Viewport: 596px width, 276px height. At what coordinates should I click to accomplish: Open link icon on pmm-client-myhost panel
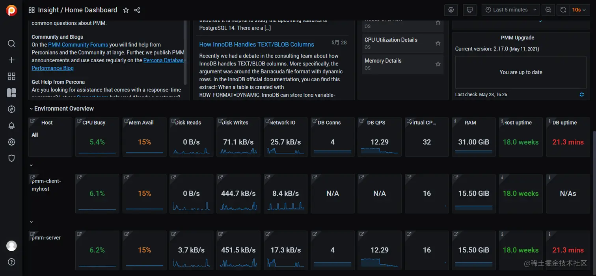coord(32,177)
